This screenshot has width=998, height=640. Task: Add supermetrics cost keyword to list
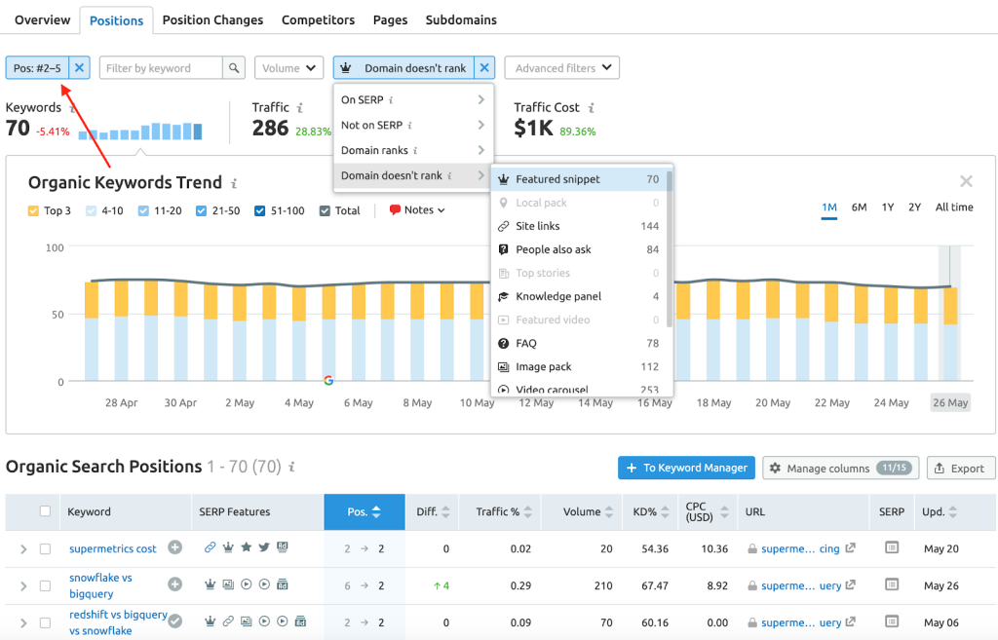(x=175, y=547)
